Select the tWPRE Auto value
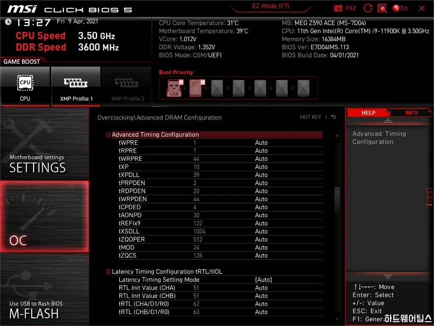Image resolution: width=434 pixels, height=326 pixels. click(261, 143)
